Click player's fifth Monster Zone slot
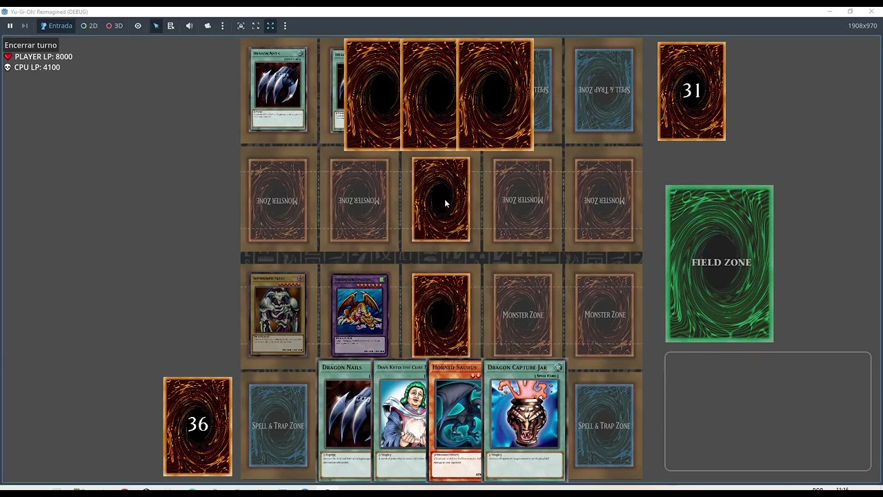Image resolution: width=883 pixels, height=497 pixels. (x=604, y=315)
